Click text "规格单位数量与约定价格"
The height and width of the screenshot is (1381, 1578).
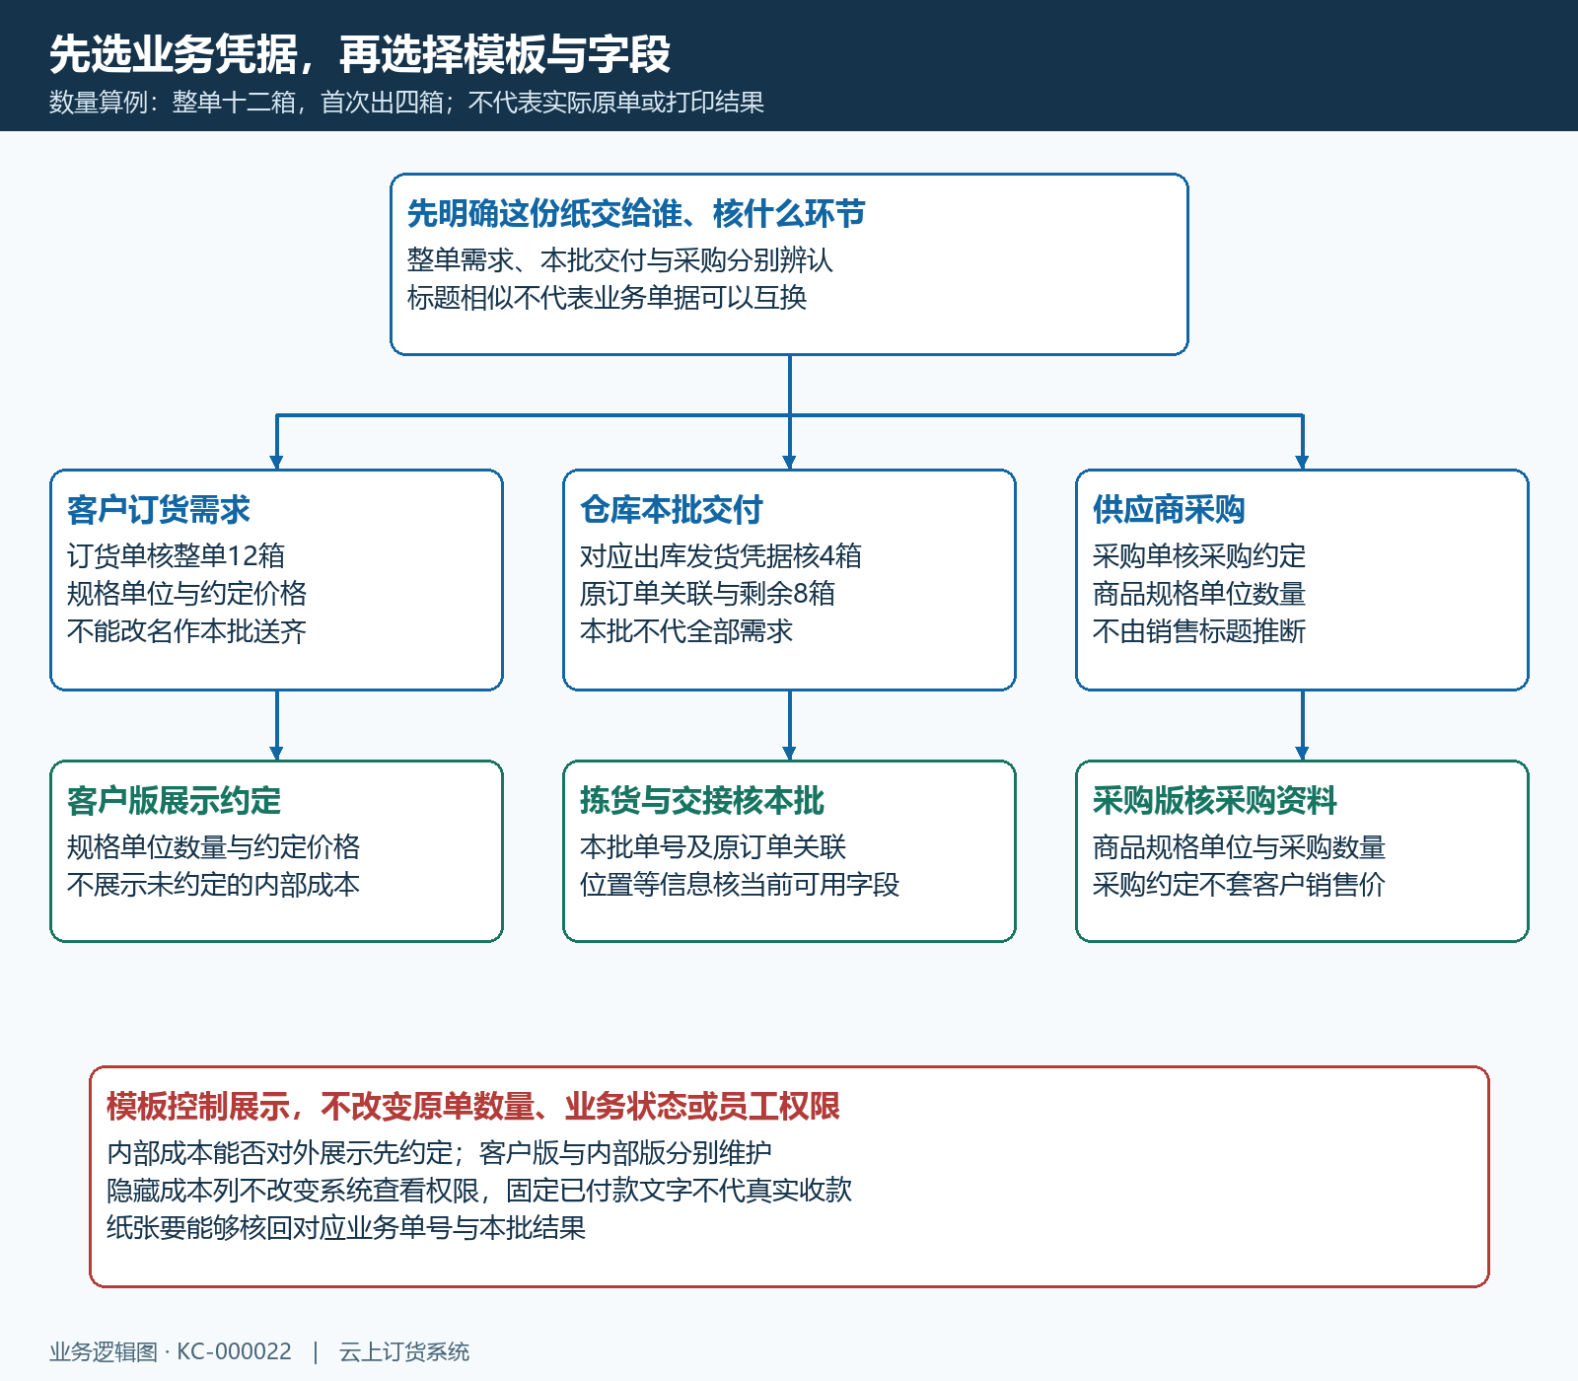[x=213, y=847]
